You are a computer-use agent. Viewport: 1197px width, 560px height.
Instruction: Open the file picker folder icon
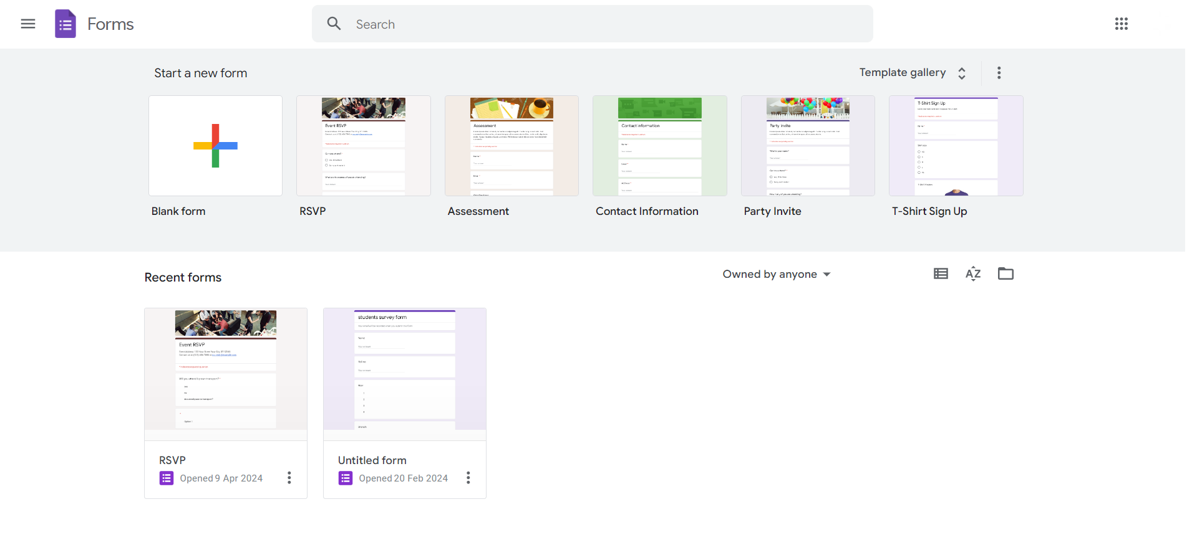(x=1006, y=273)
